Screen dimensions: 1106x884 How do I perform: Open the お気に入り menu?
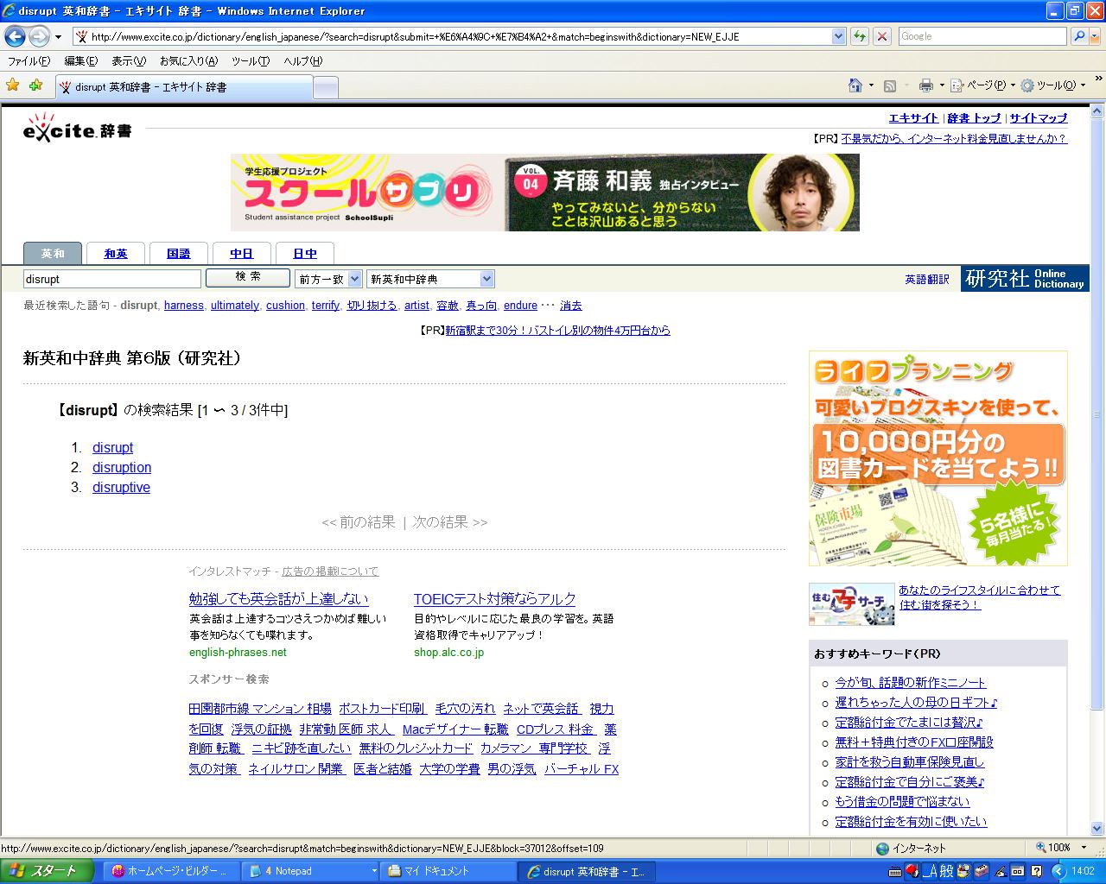(188, 61)
